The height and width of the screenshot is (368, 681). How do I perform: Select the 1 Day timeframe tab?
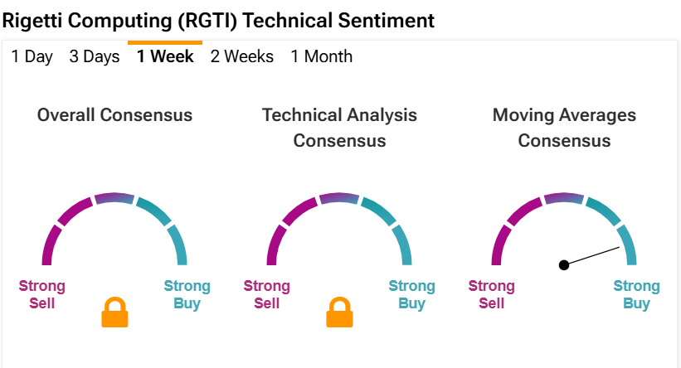point(32,56)
